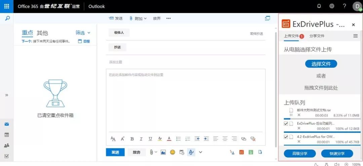This screenshot has height=166, width=363.
Task: Open the user account avatar D
Action: coord(357,6)
